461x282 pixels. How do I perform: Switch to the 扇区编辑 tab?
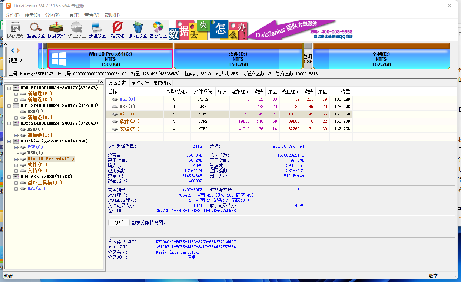tap(162, 83)
